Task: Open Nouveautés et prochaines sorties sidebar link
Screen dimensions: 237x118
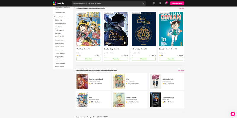Action: point(63,8)
